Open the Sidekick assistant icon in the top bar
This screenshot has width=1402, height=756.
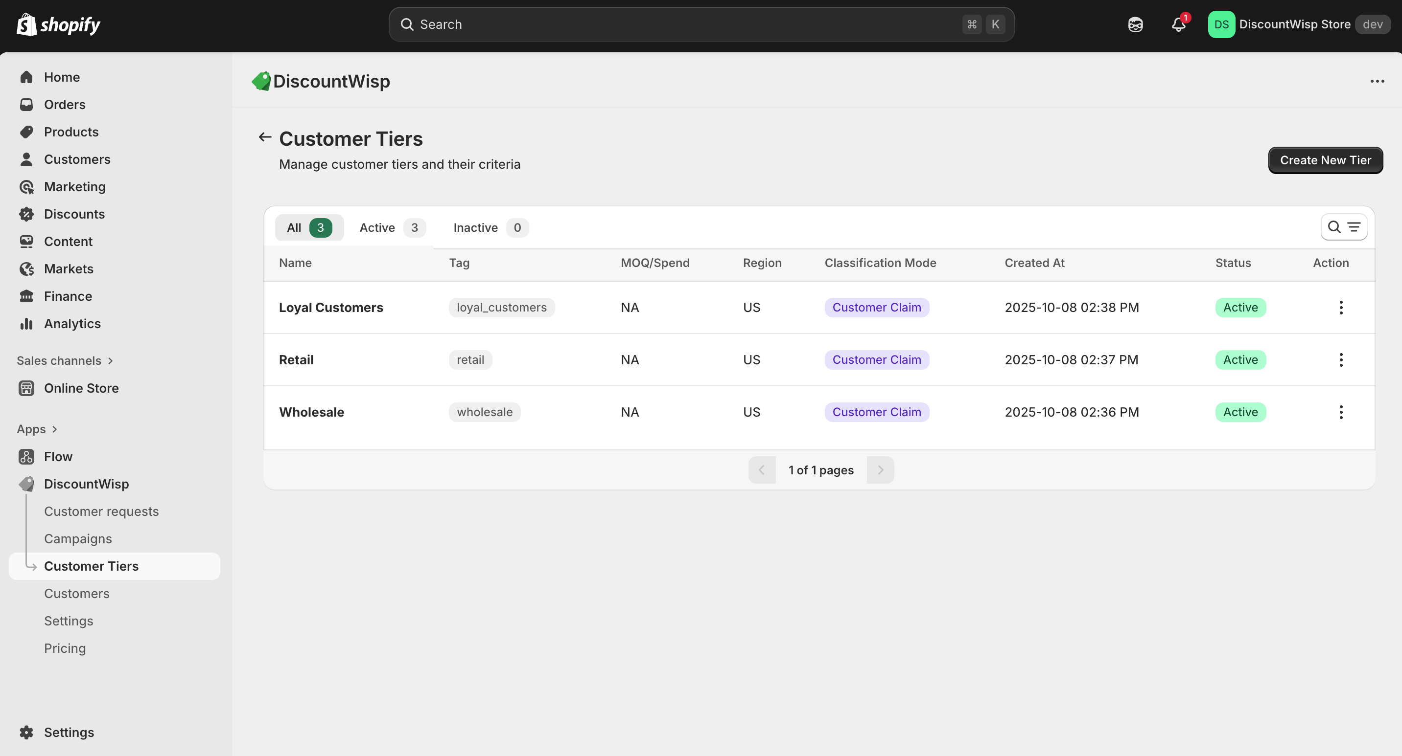[x=1135, y=24]
